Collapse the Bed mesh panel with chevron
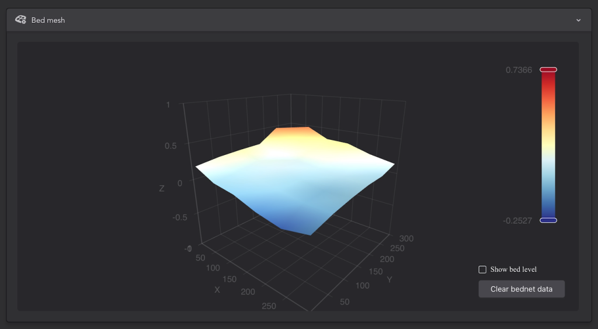Viewport: 598px width, 329px height. pos(578,20)
